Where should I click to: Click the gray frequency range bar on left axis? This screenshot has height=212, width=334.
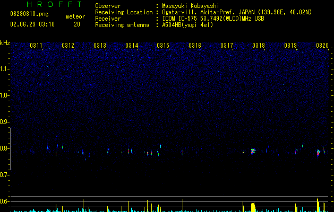coord(10,149)
